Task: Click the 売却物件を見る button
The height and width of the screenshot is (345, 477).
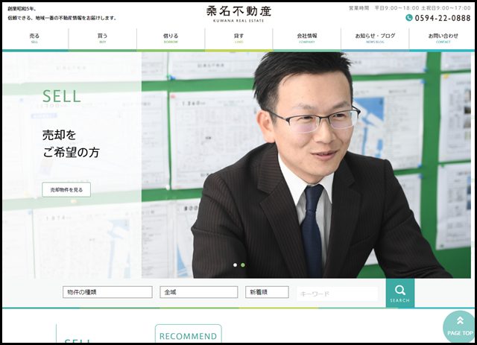Action: click(x=66, y=190)
